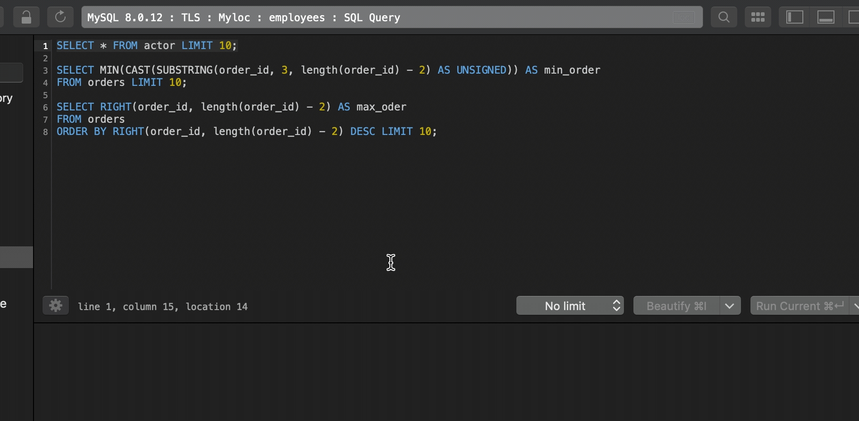This screenshot has width=859, height=421.
Task: Click the connection info bar reading MySQL 8.0.12
Action: click(x=378, y=17)
